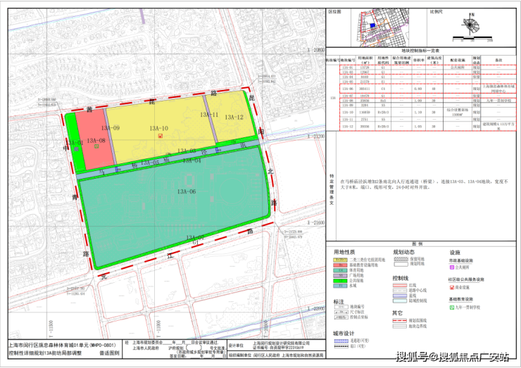Click the 13A-07 label near the south boundary
The image size is (521, 368).
point(195,238)
